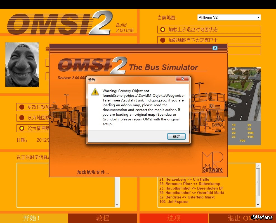This screenshot has height=223, width=276.
Task: Click down arrow of time info box
Action: tap(117, 205)
